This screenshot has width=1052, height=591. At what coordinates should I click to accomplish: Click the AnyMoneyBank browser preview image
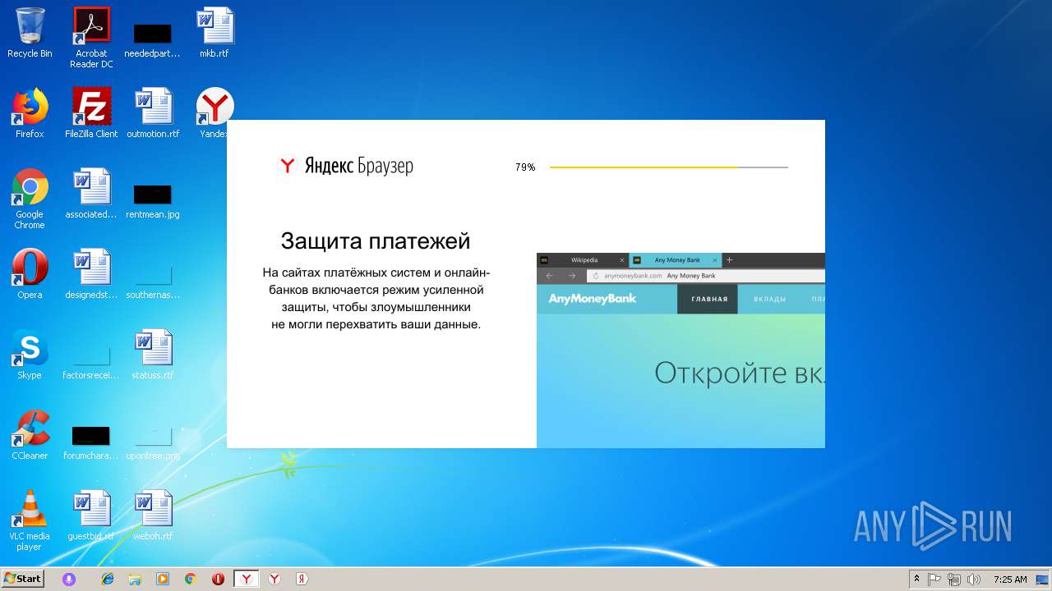tap(681, 350)
